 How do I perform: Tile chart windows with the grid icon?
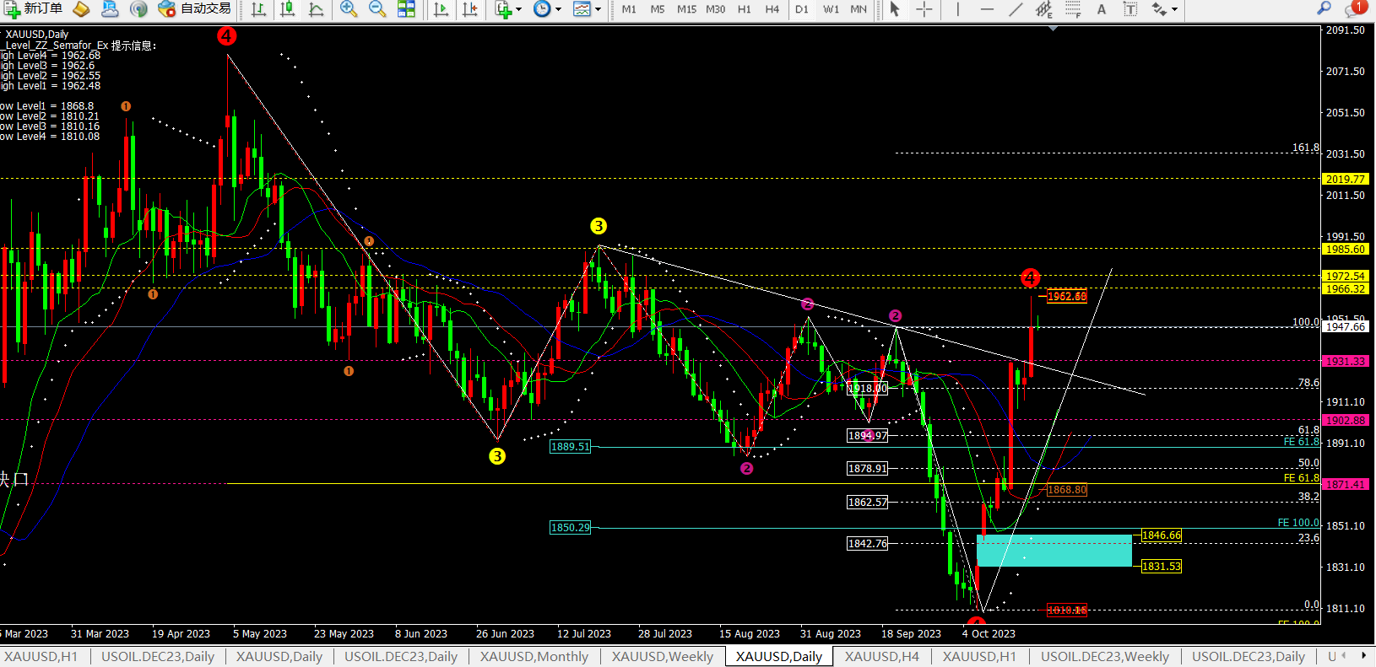406,9
